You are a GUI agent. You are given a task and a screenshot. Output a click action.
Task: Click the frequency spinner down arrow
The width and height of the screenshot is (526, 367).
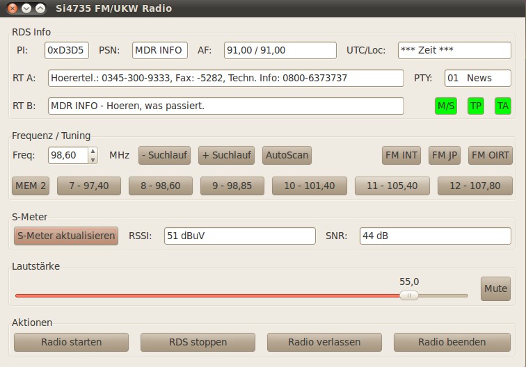(93, 159)
